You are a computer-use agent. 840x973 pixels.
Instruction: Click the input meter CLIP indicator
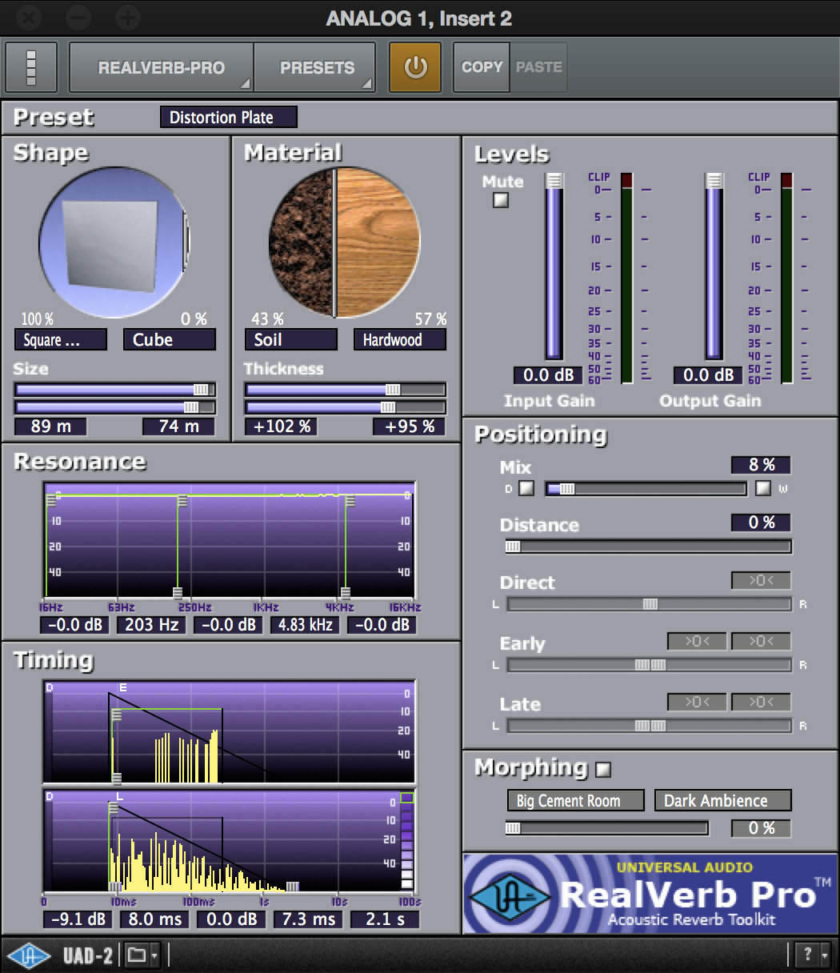click(626, 180)
